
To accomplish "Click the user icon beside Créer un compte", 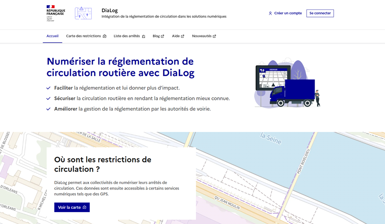I will pos(270,13).
